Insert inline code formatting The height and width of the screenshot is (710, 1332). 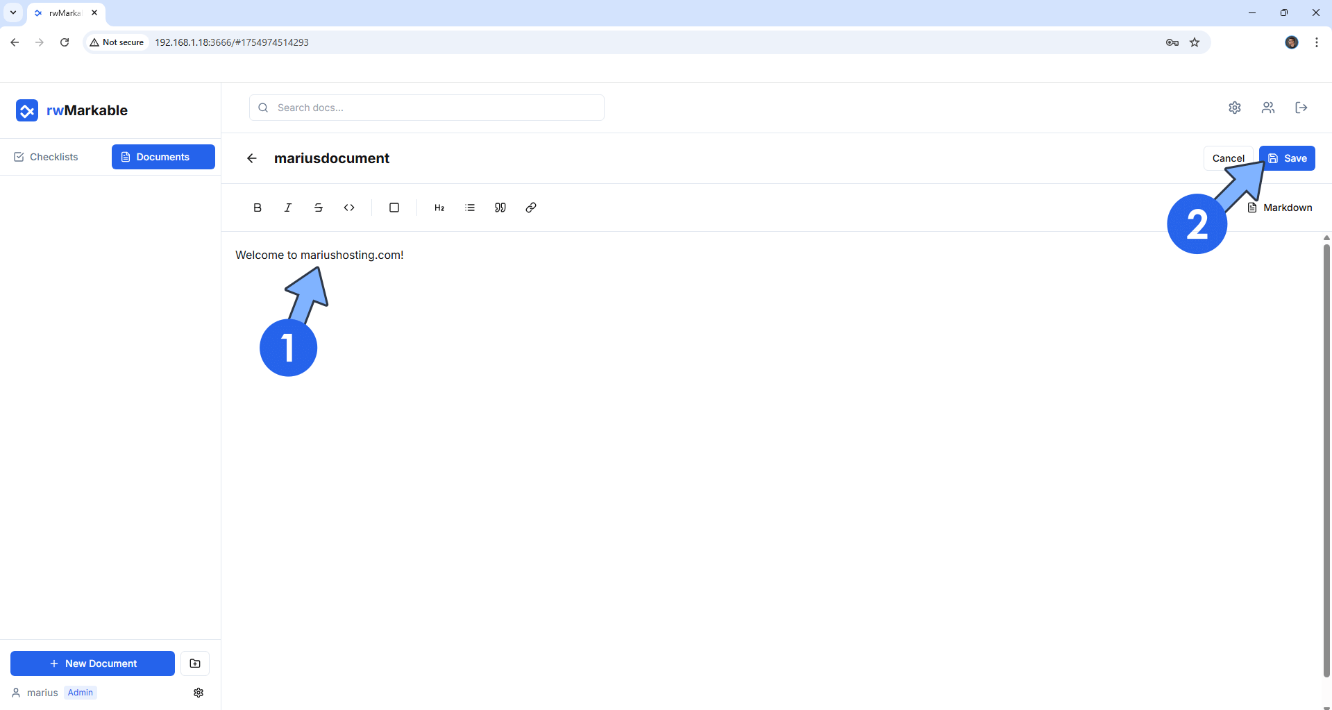349,208
